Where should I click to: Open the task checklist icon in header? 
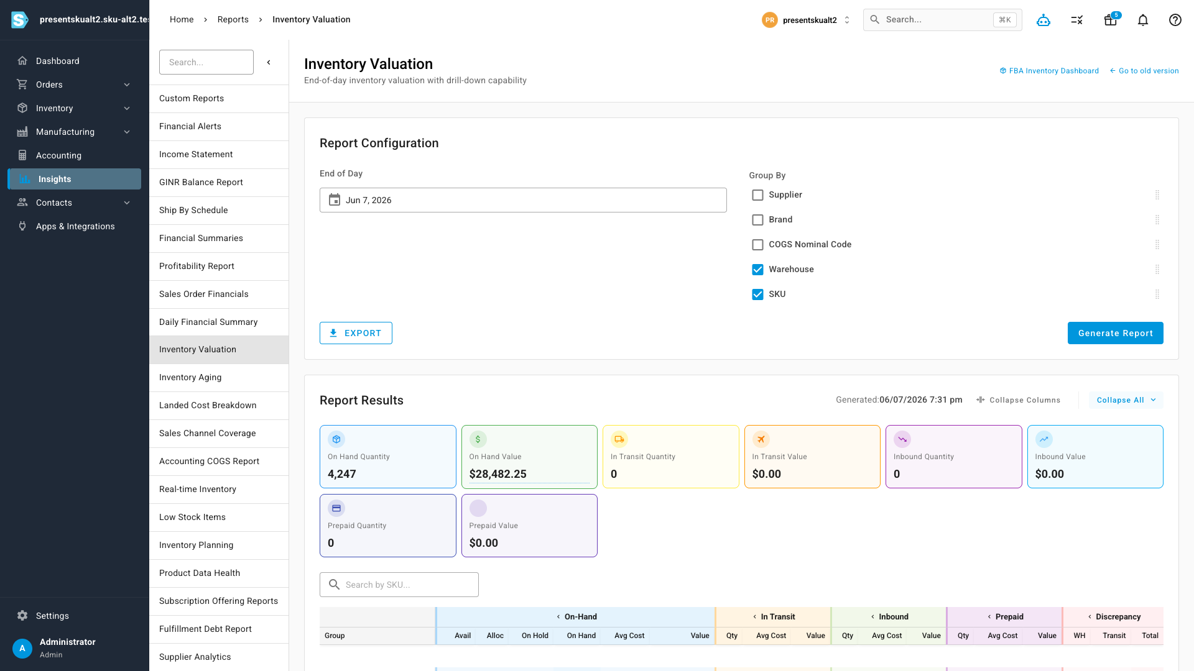click(1077, 20)
